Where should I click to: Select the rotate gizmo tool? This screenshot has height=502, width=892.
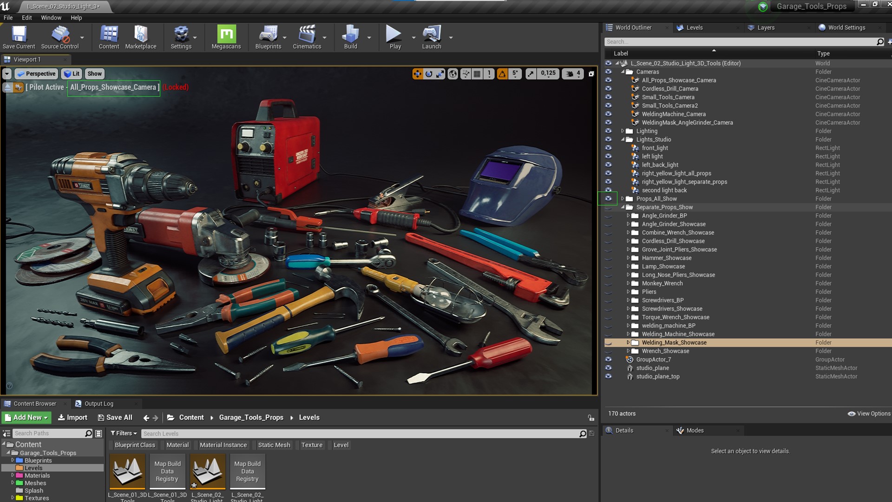tap(429, 73)
